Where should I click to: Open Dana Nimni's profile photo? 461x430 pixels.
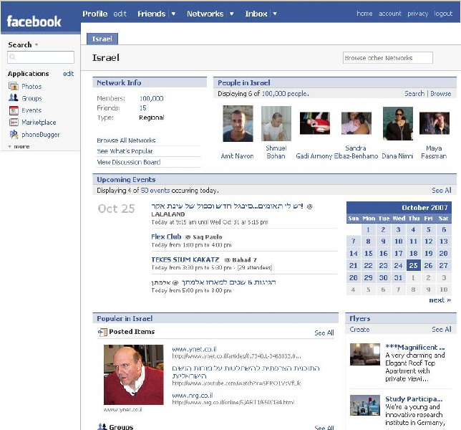398,123
